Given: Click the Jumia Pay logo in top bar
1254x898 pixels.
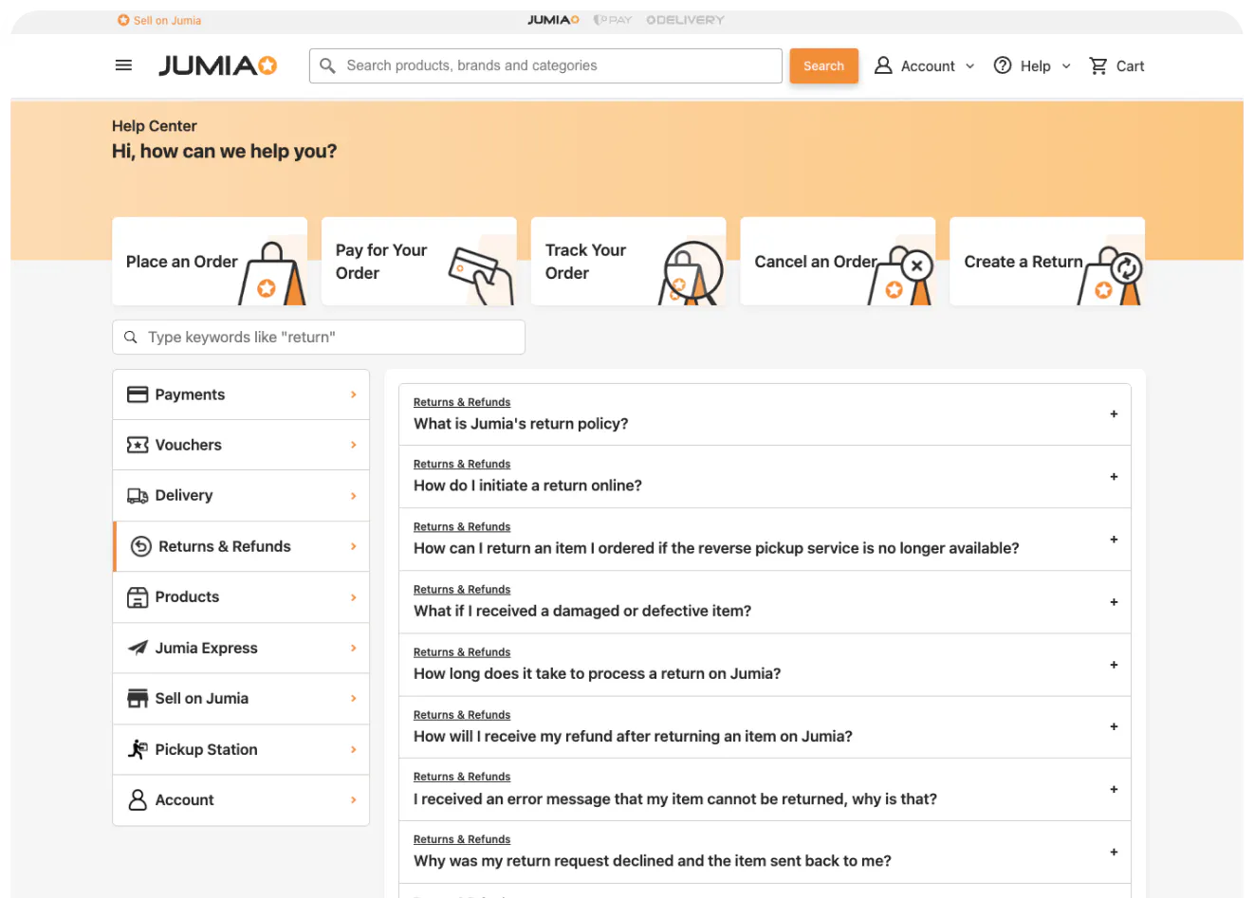Looking at the screenshot, I should pos(613,20).
